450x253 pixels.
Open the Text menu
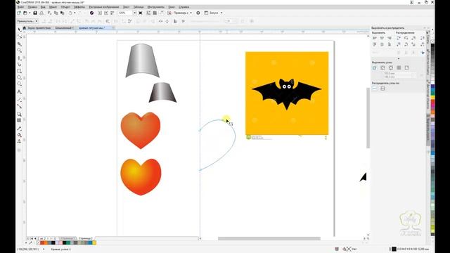(127, 7)
